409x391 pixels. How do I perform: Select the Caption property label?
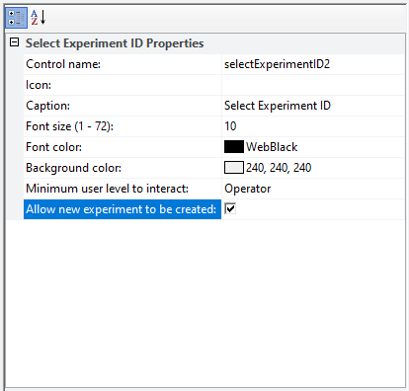coord(48,106)
